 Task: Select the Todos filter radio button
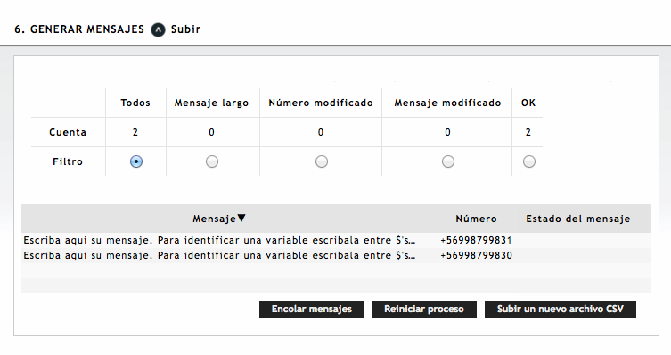(136, 161)
